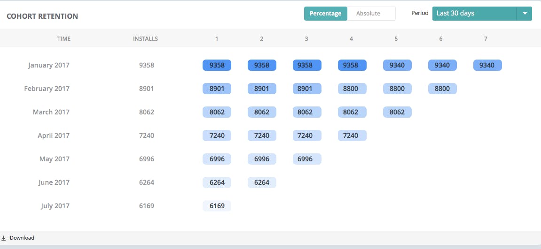Click January 2017 period 7 cell

coord(487,65)
